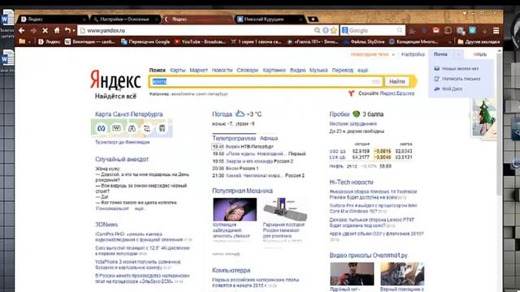Open a new tab with plus button
Image resolution: width=520 pixels, height=292 pixels.
coord(313,19)
